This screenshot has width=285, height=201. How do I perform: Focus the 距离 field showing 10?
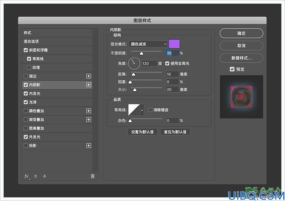click(172, 74)
